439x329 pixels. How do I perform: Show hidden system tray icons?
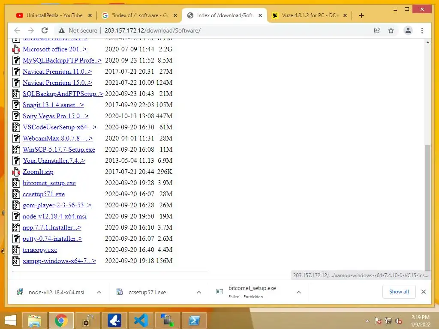pos(367,321)
